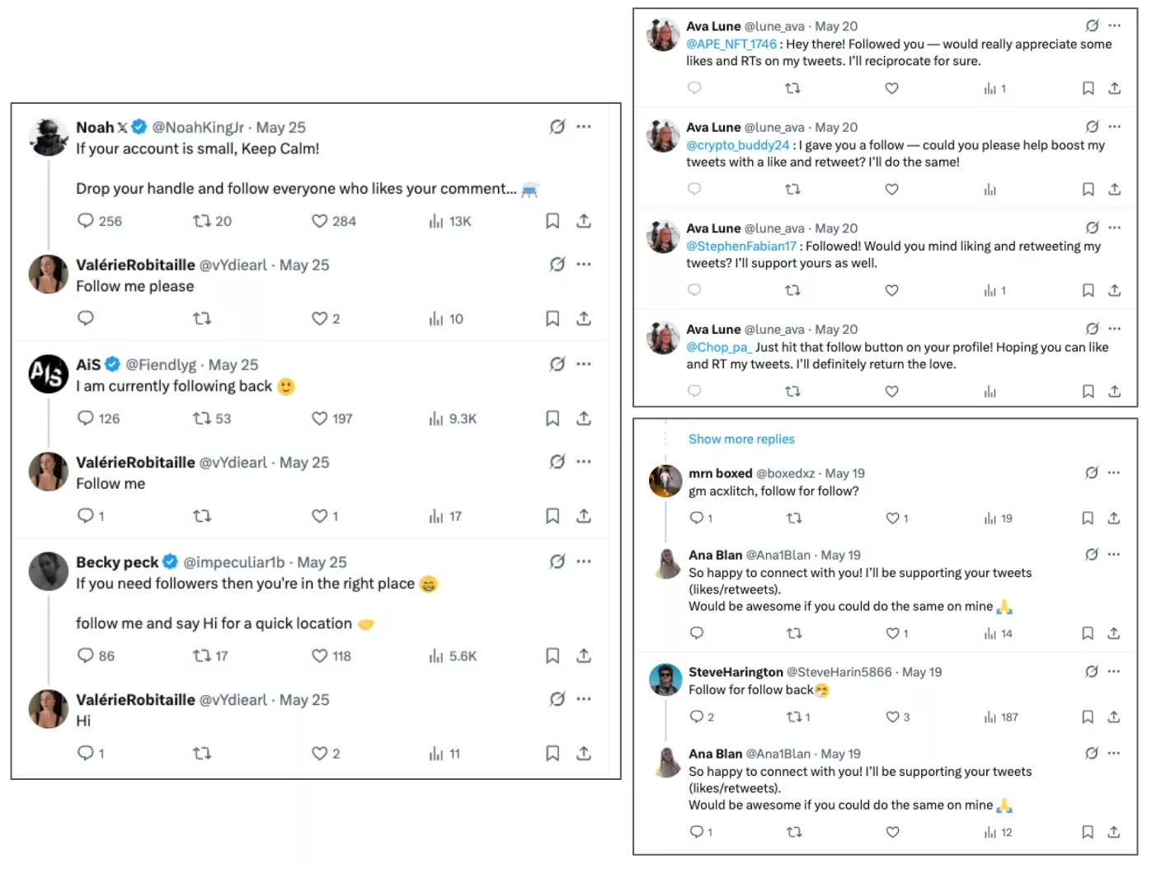View analytics on Noah's 13K views tweet
This screenshot has width=1152, height=869.
pos(436,221)
